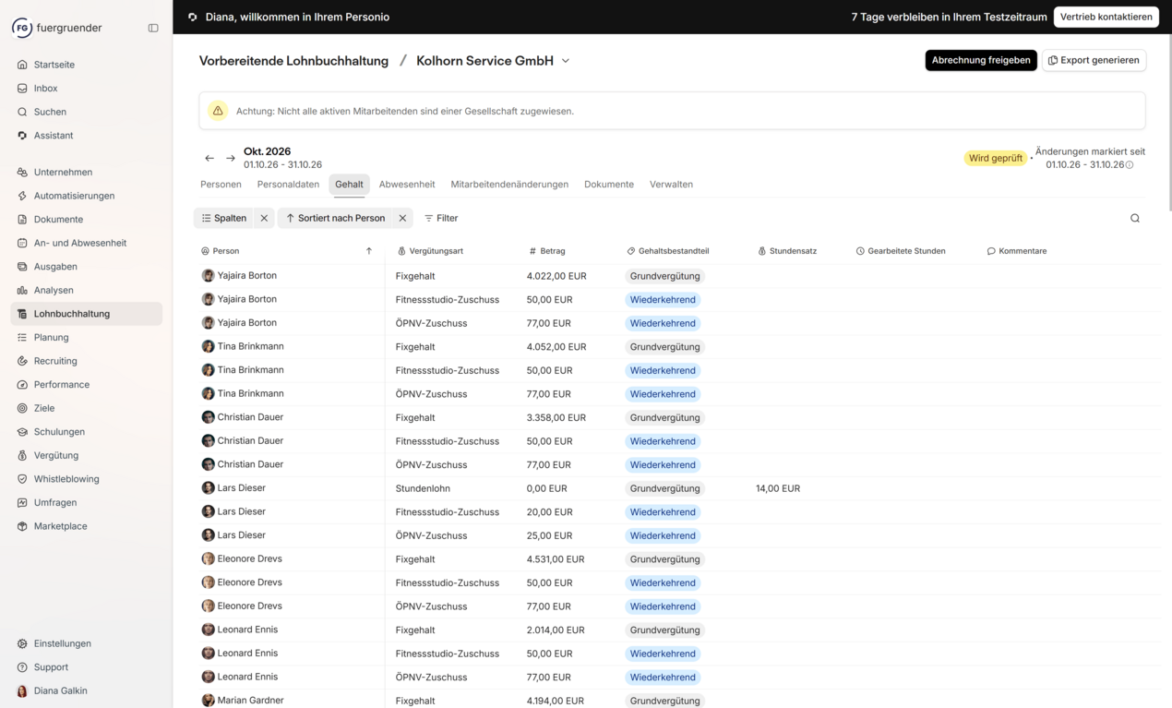Click the Betrag column header
This screenshot has height=708, width=1172.
coord(547,251)
